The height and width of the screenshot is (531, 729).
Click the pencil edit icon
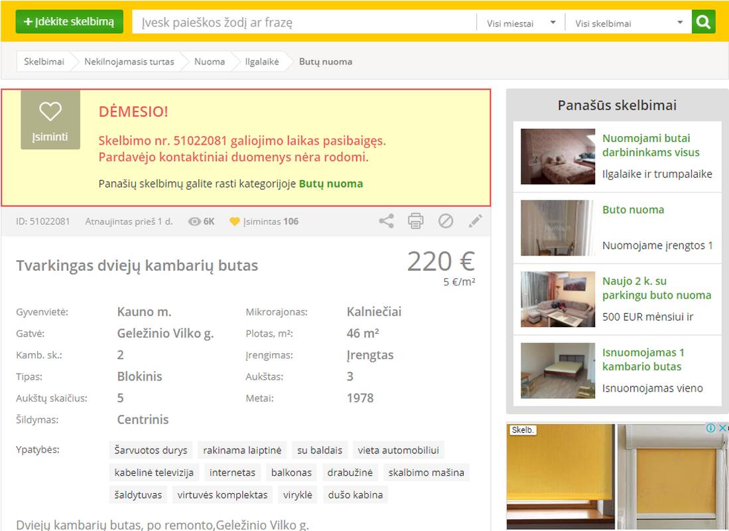point(476,221)
